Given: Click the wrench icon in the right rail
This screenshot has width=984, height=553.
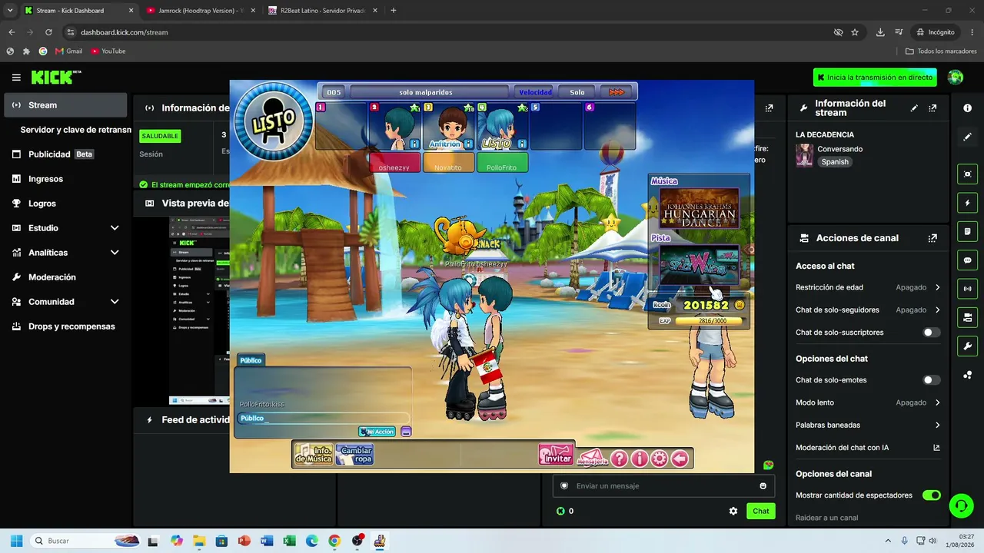Looking at the screenshot, I should pos(967,346).
